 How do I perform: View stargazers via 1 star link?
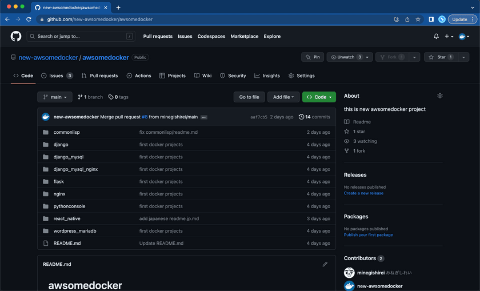click(x=354, y=131)
